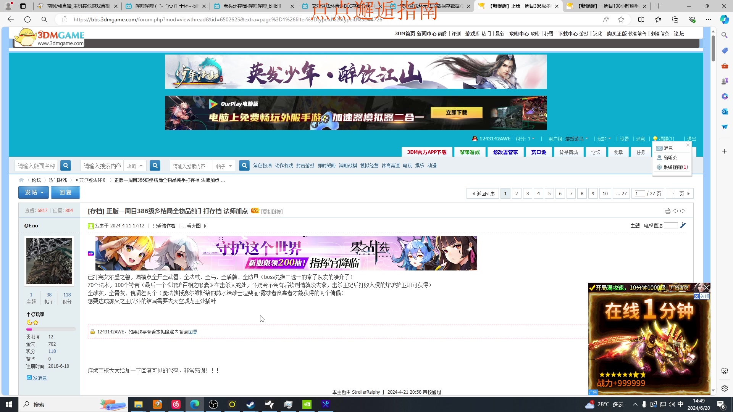Open Edge sidebar Outlook icon
Viewport: 733px width, 412px height.
(x=724, y=111)
